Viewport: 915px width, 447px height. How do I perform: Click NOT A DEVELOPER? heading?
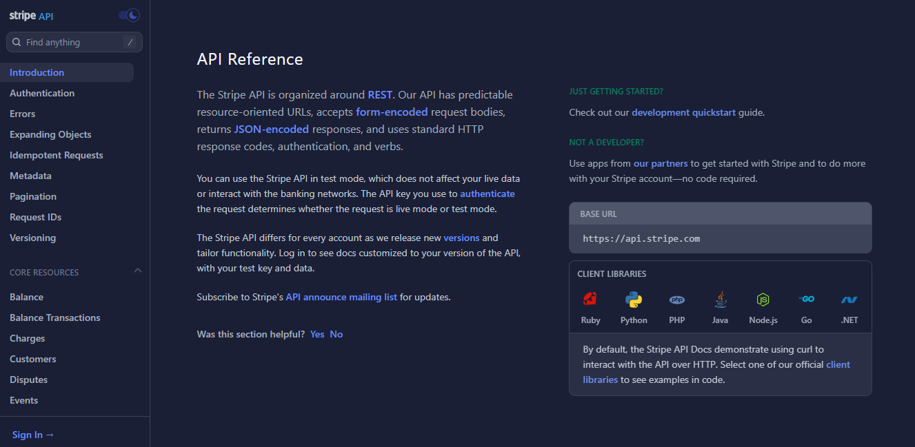point(606,142)
